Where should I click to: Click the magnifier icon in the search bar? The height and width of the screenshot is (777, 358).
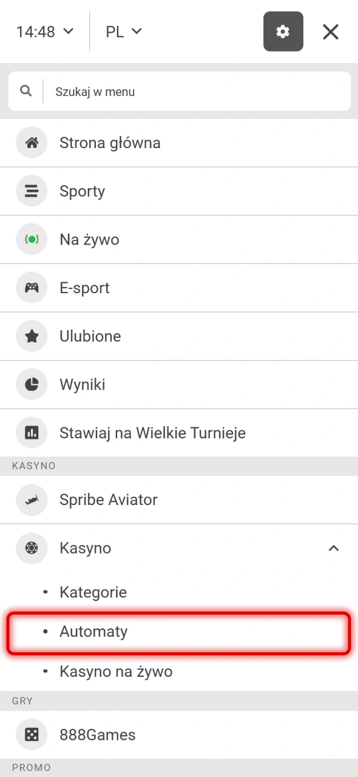click(25, 90)
